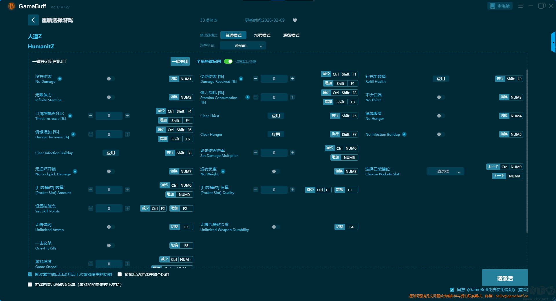Click the plus icon for Thirst Increase

click(127, 116)
